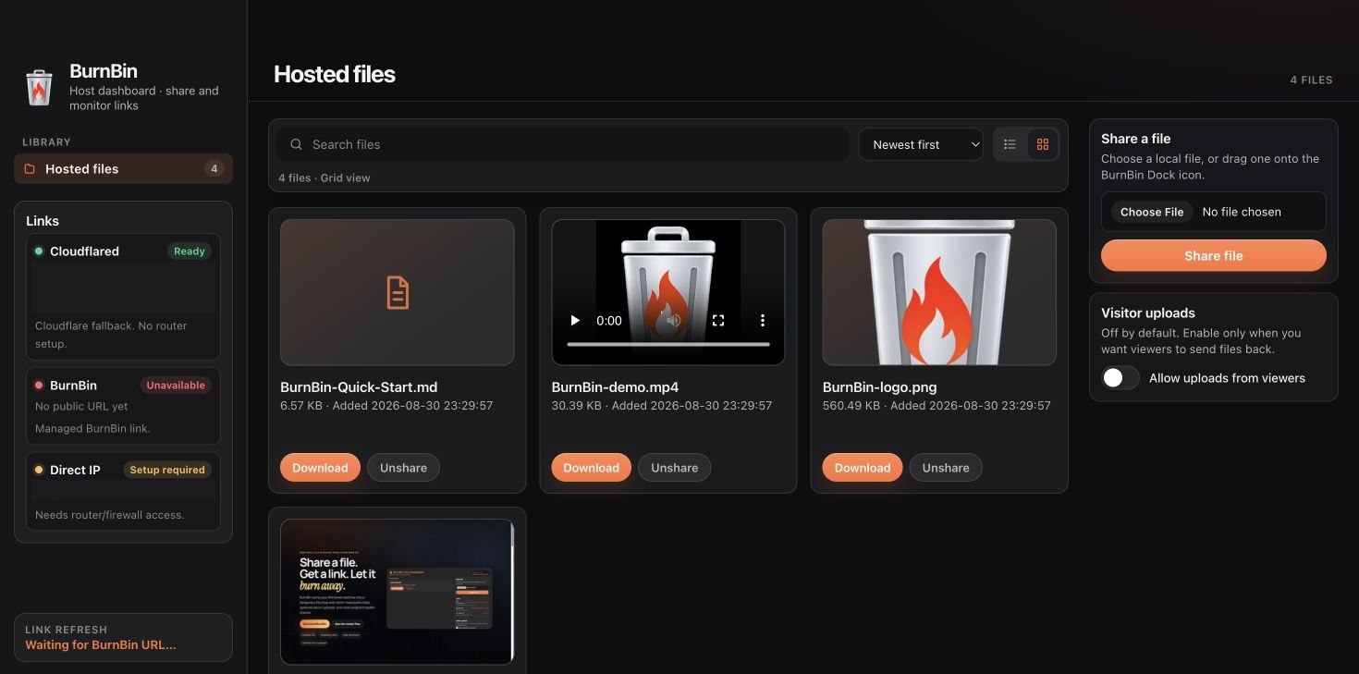Screen dimensions: 1359x674
Task: Download BurnBin-Quick-Start.md
Action: (x=320, y=468)
